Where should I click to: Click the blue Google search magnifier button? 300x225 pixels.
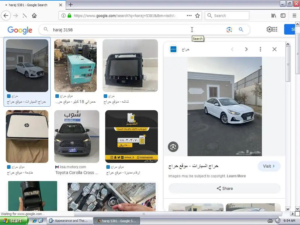pos(241,30)
